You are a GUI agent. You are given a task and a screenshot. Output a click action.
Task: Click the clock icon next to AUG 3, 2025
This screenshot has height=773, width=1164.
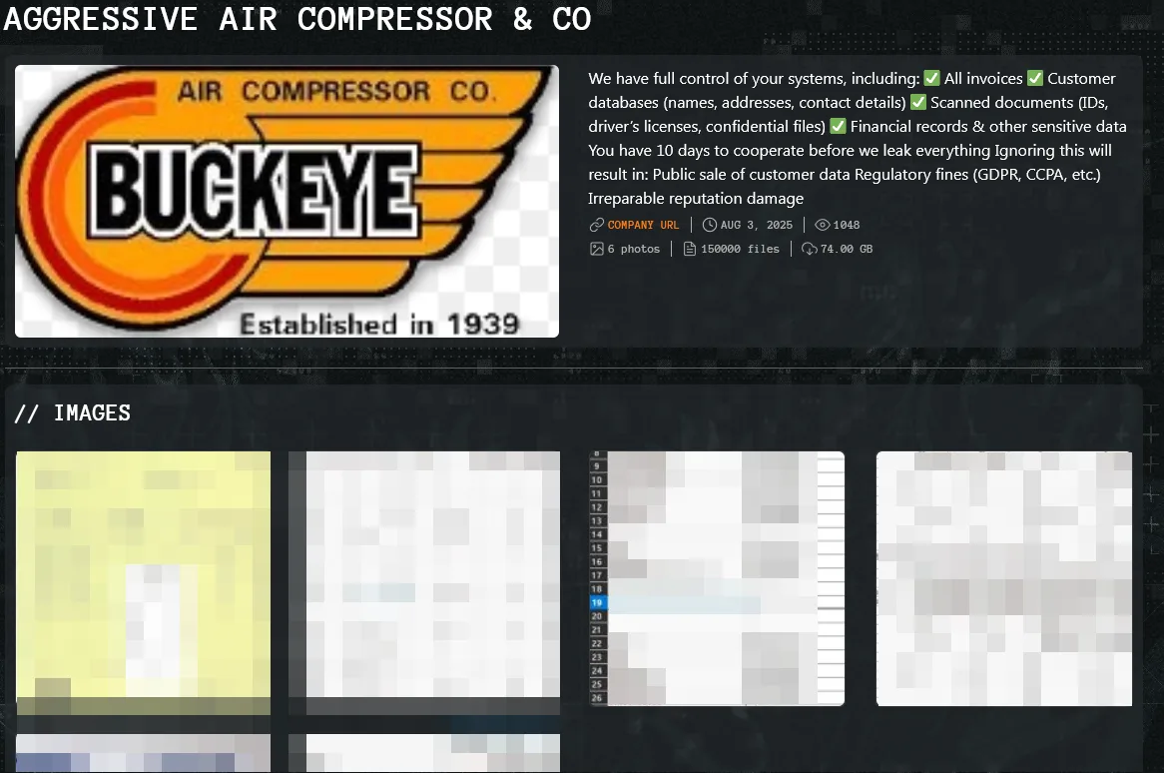710,225
